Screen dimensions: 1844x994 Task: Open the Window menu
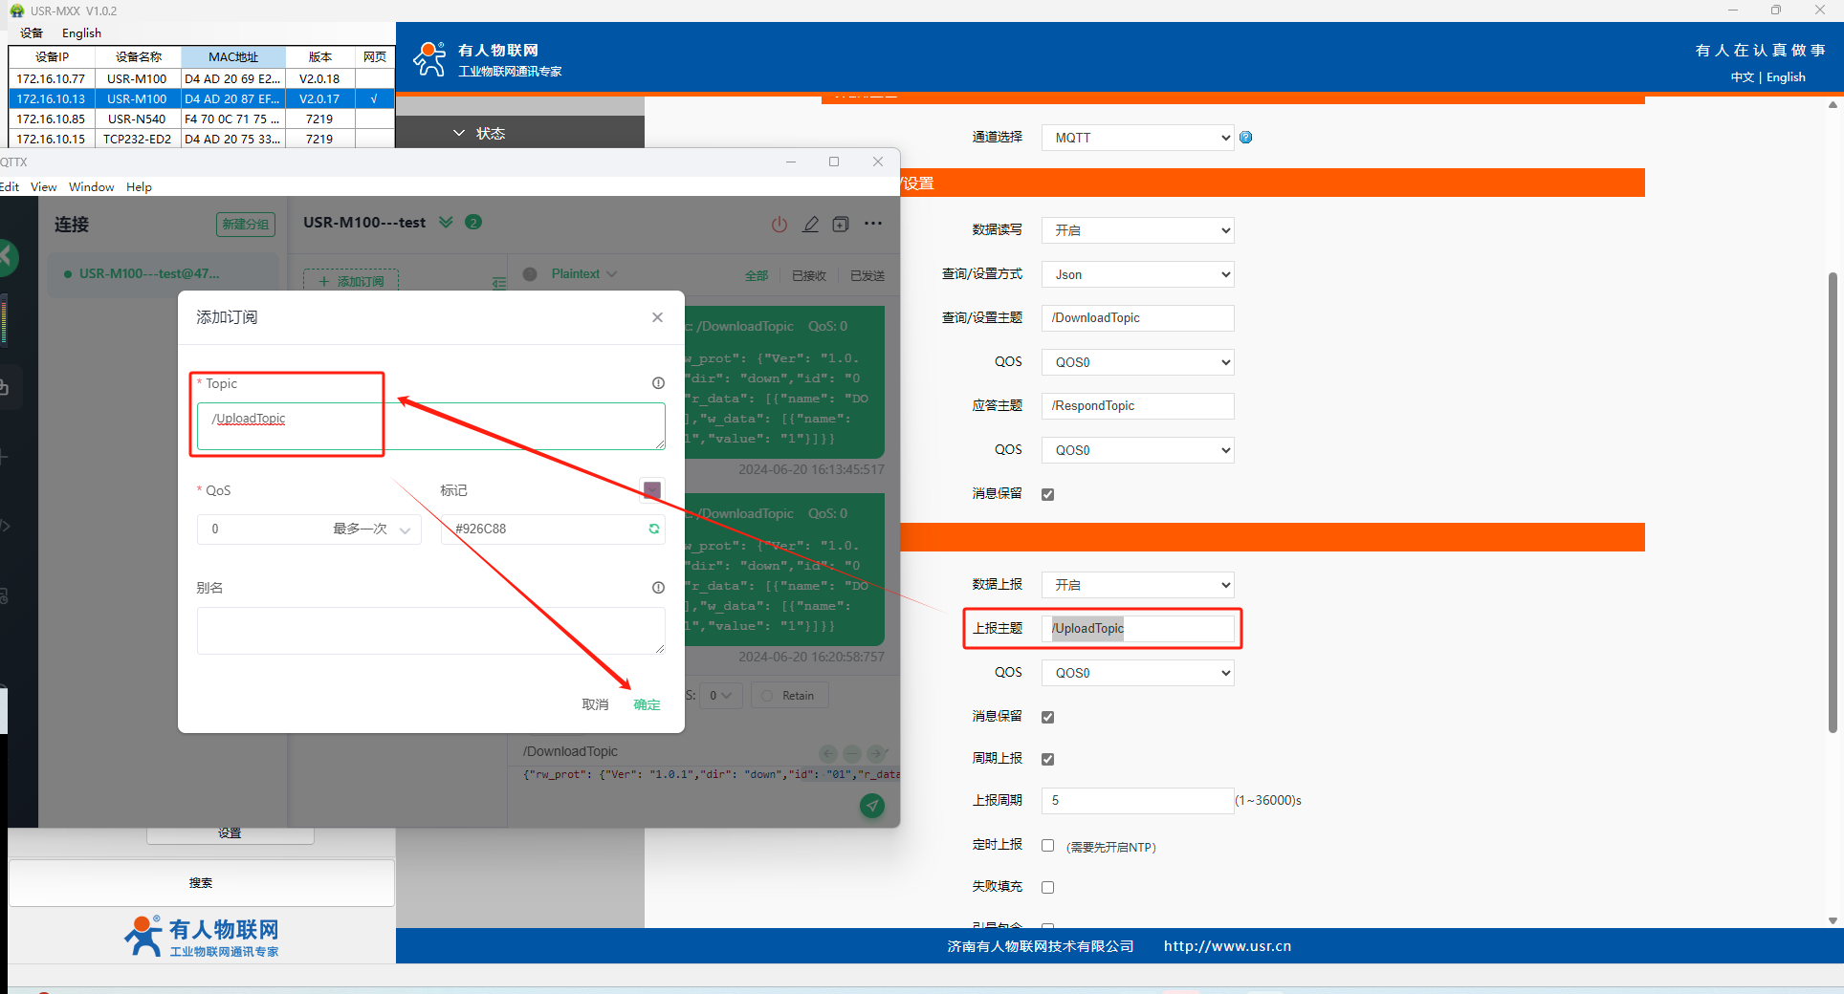[x=91, y=187]
